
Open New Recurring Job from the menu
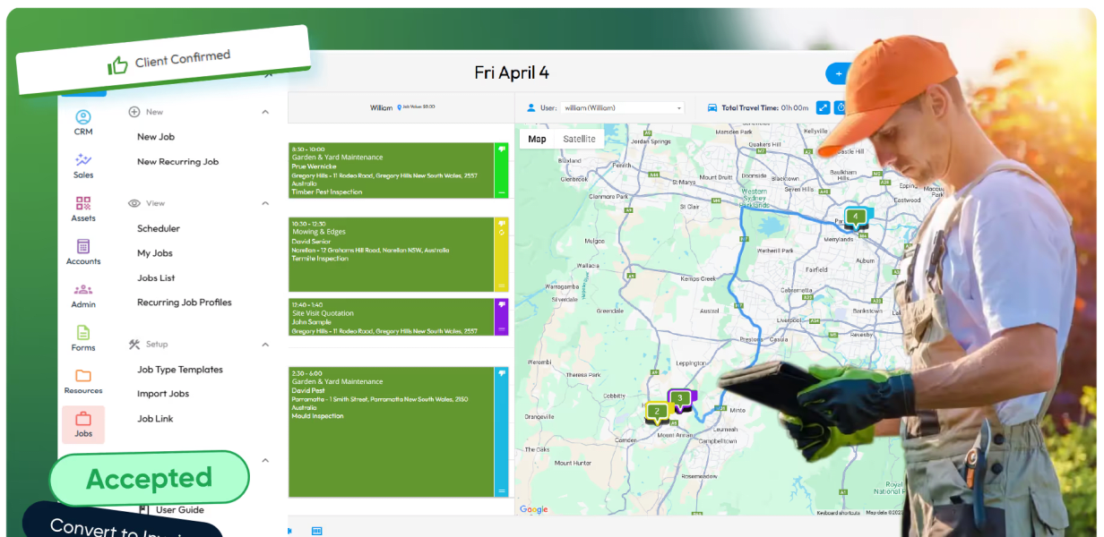click(x=177, y=162)
